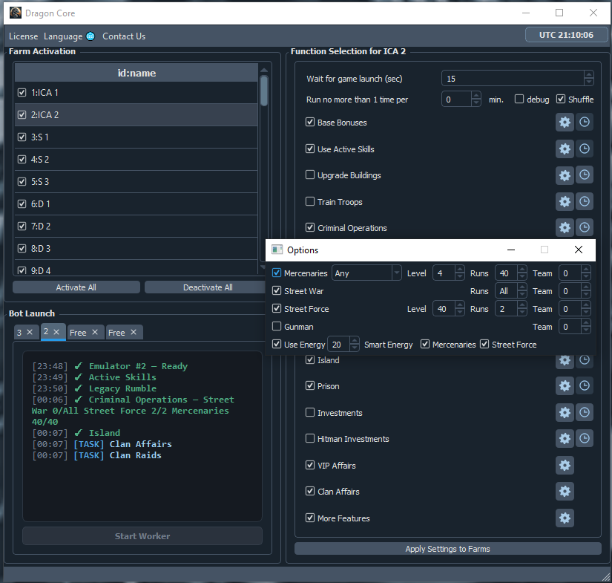Click Run no more than minutes field
The height and width of the screenshot is (583, 612).
457,100
